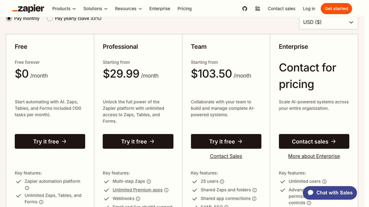369x207 pixels.
Task: Expand the Solutions menu
Action: coord(95,9)
